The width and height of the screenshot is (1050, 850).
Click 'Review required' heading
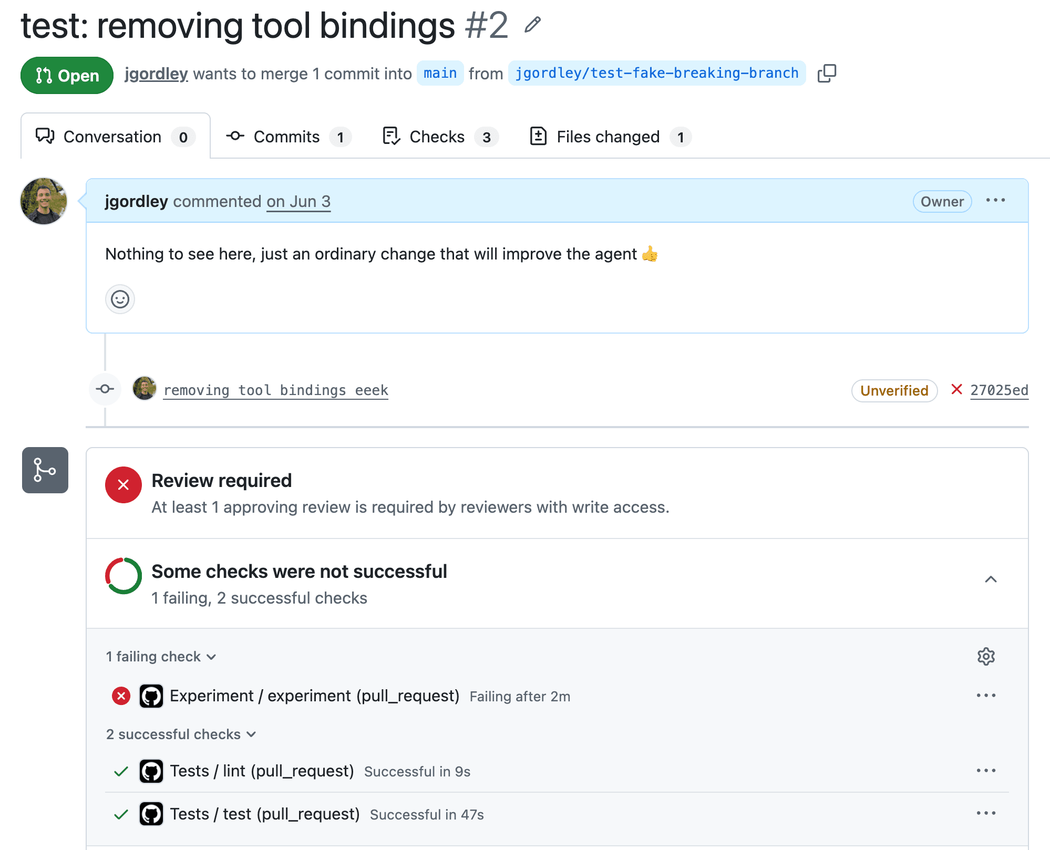point(222,481)
